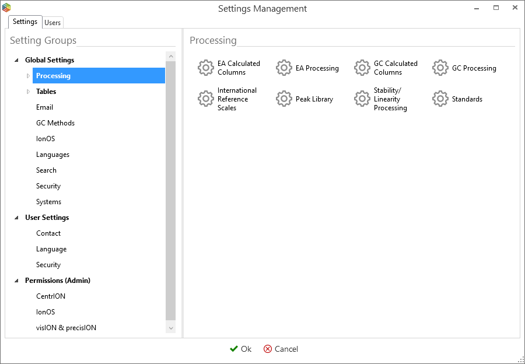This screenshot has width=525, height=364.
Task: Open Stability/Linearity Processing gear icon
Action: click(x=362, y=99)
